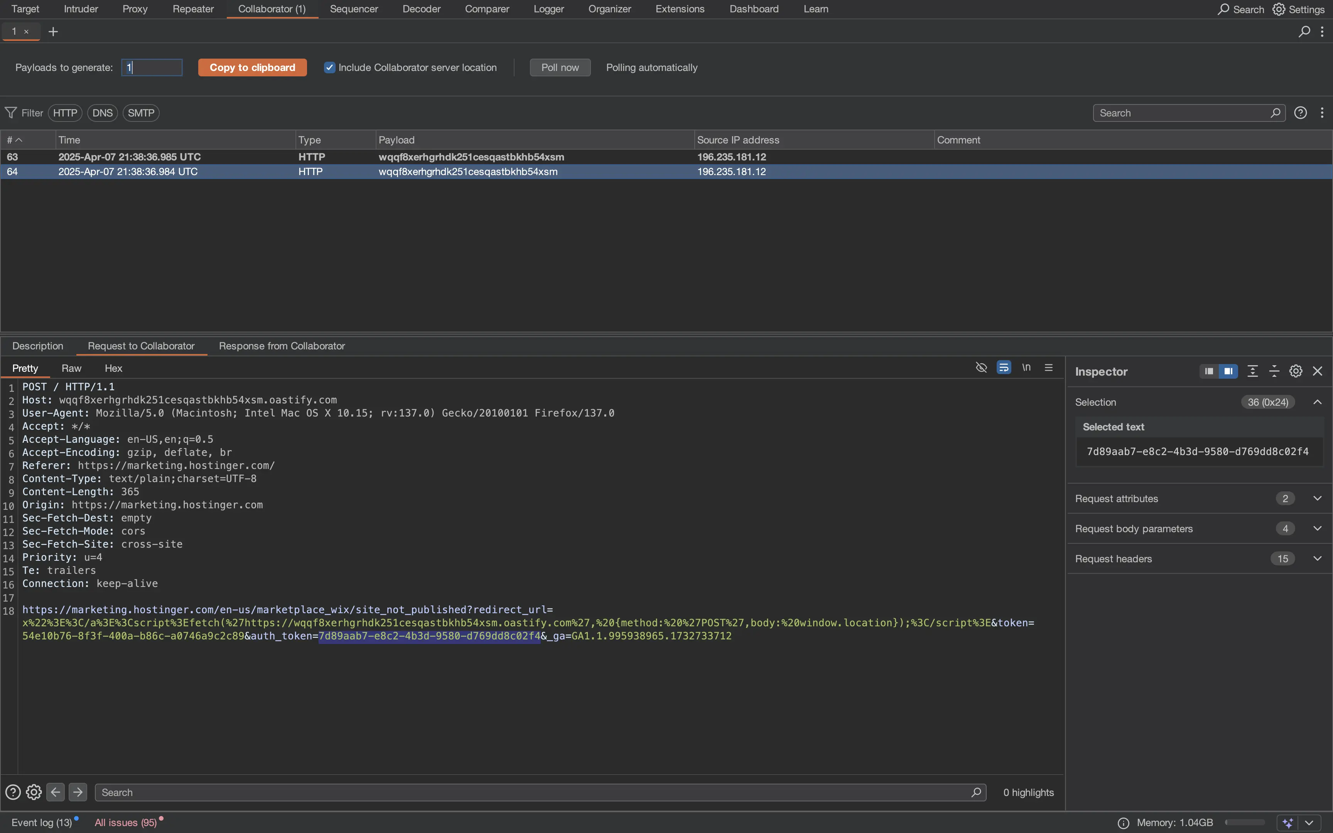Screen dimensions: 1333x833
Task: Add a new Collaborator tab with plus
Action: coord(53,32)
